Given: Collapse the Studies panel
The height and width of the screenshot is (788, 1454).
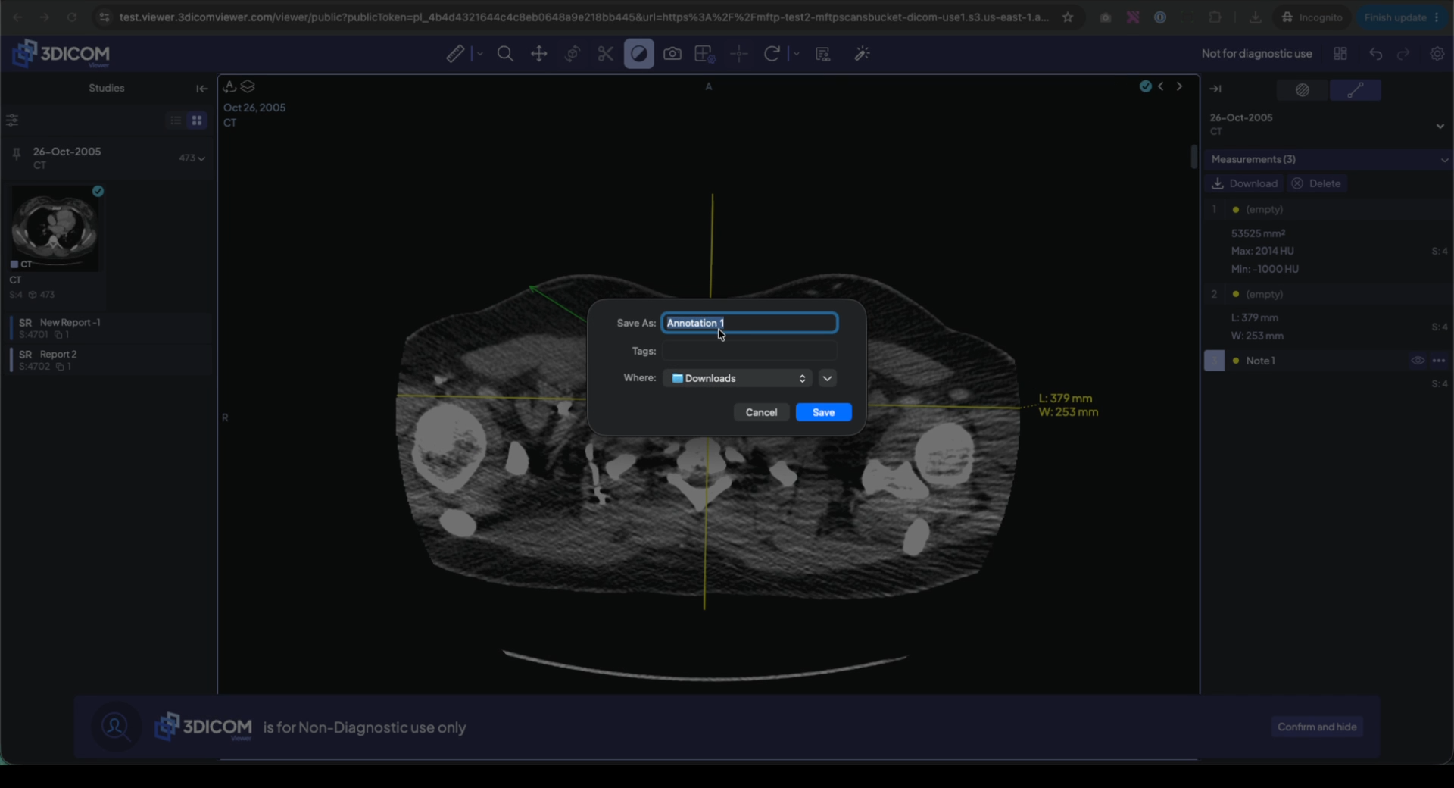Looking at the screenshot, I should pos(201,89).
